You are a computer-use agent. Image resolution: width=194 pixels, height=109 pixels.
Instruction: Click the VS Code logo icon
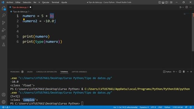pyautogui.click(x=3, y=2)
